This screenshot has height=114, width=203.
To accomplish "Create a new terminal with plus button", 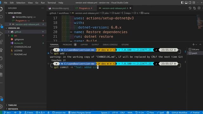I will 193,44.
